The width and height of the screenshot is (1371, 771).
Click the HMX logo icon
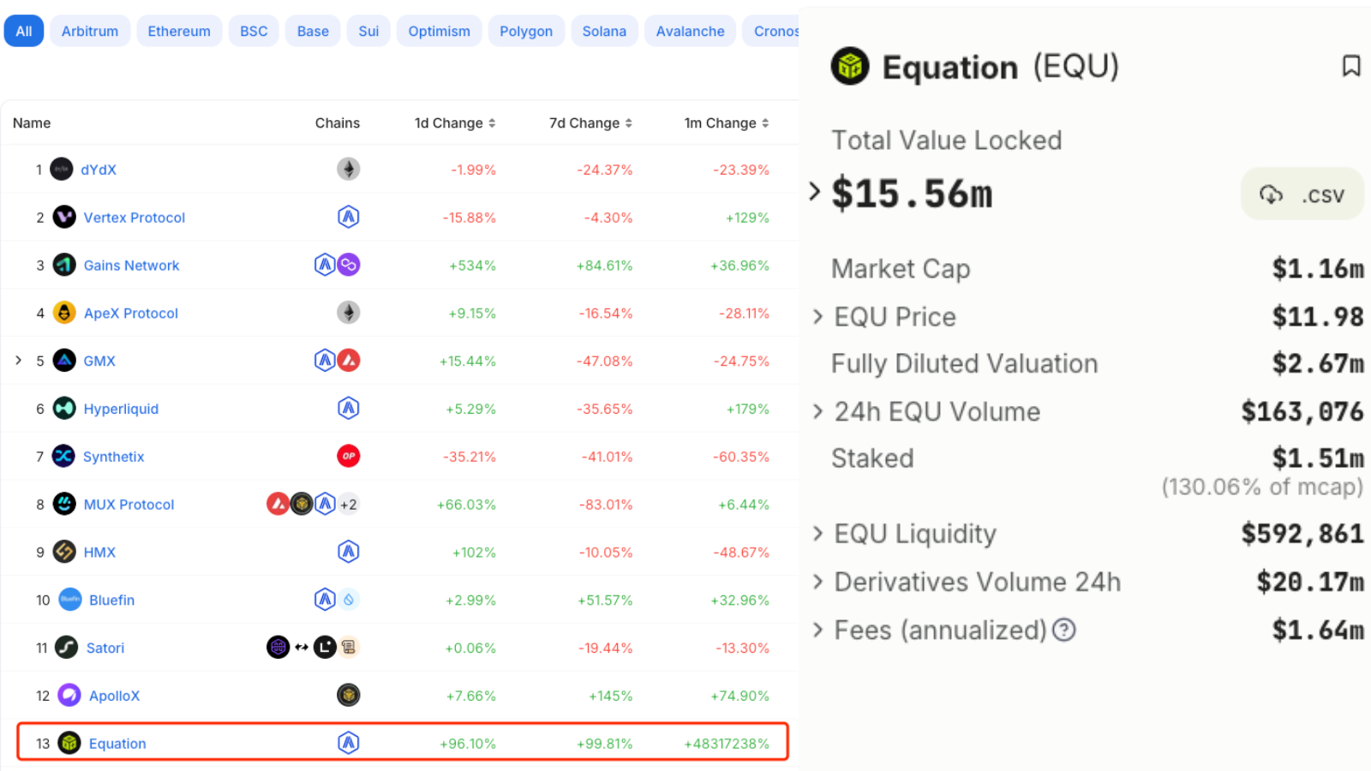(x=64, y=552)
